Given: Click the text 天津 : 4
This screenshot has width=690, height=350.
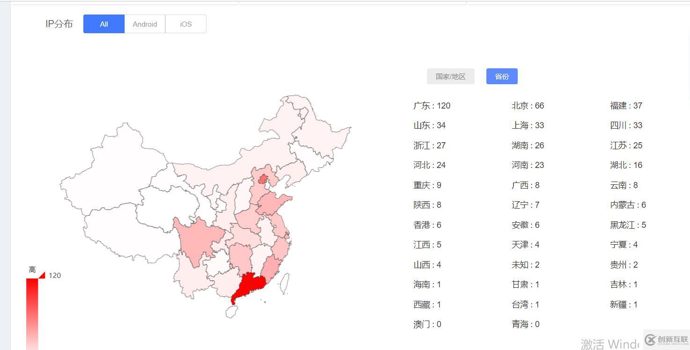Looking at the screenshot, I should pos(525,245).
